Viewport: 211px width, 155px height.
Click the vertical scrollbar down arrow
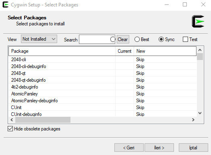click(200, 113)
